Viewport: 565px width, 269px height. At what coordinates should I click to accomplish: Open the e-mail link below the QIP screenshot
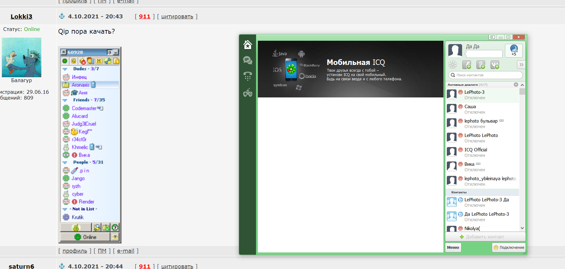(126, 251)
